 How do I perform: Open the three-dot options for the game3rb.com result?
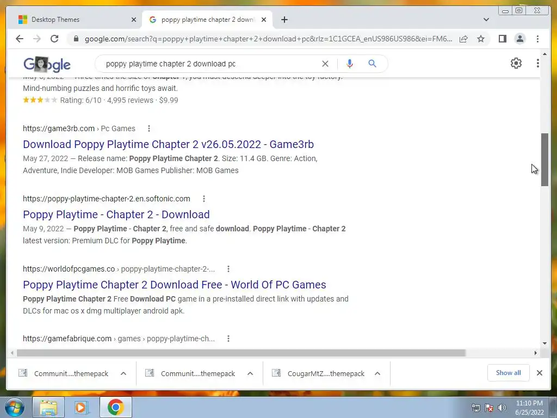pyautogui.click(x=149, y=128)
